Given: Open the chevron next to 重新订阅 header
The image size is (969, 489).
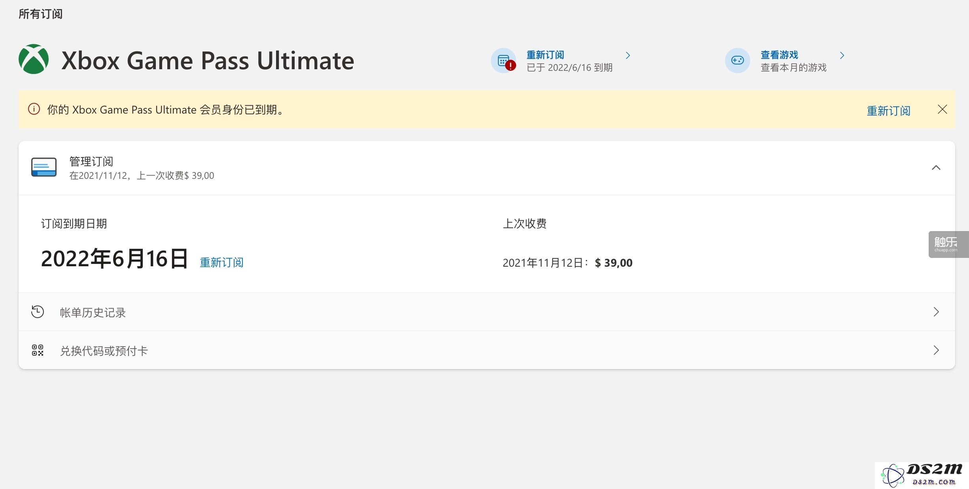Looking at the screenshot, I should [x=628, y=55].
